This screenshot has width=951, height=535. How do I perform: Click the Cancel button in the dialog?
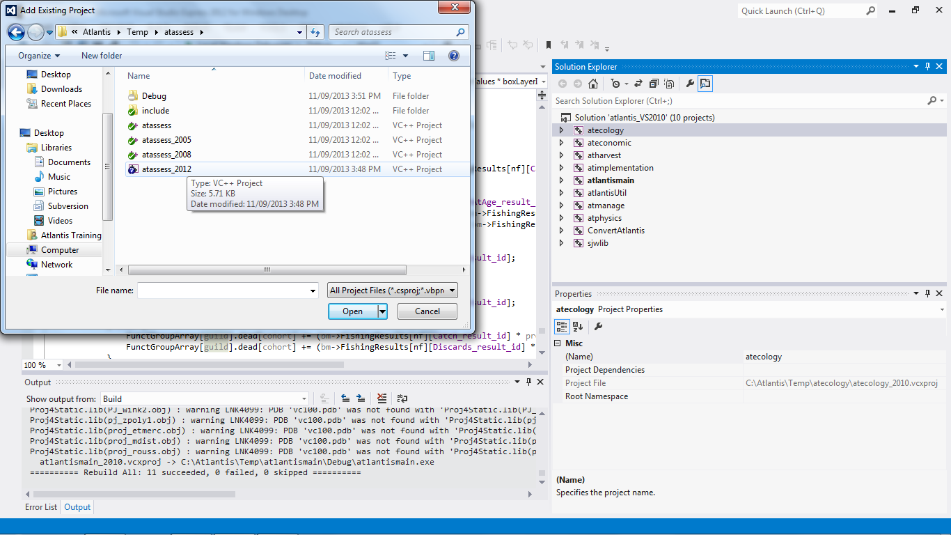click(x=427, y=311)
